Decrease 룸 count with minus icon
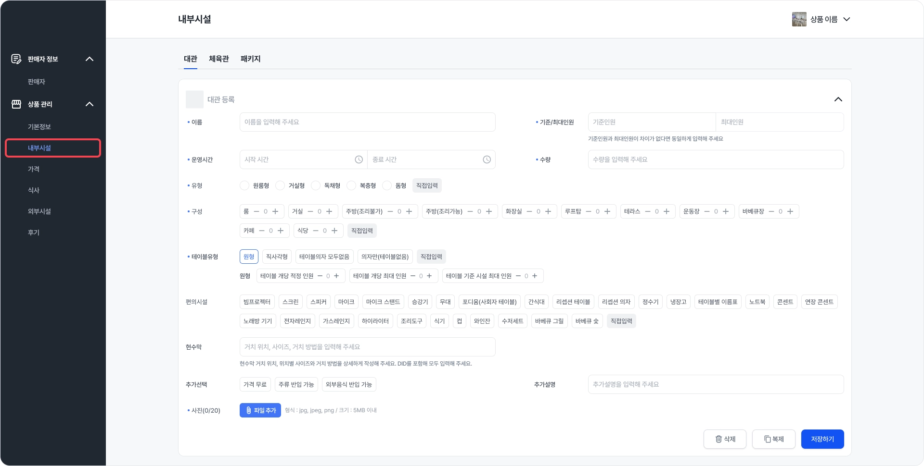The width and height of the screenshot is (924, 466). pyautogui.click(x=257, y=211)
